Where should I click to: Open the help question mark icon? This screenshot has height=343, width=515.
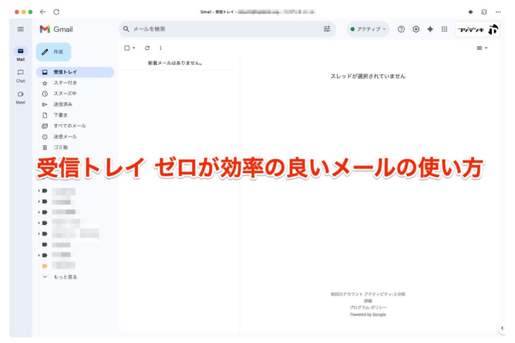click(x=401, y=29)
